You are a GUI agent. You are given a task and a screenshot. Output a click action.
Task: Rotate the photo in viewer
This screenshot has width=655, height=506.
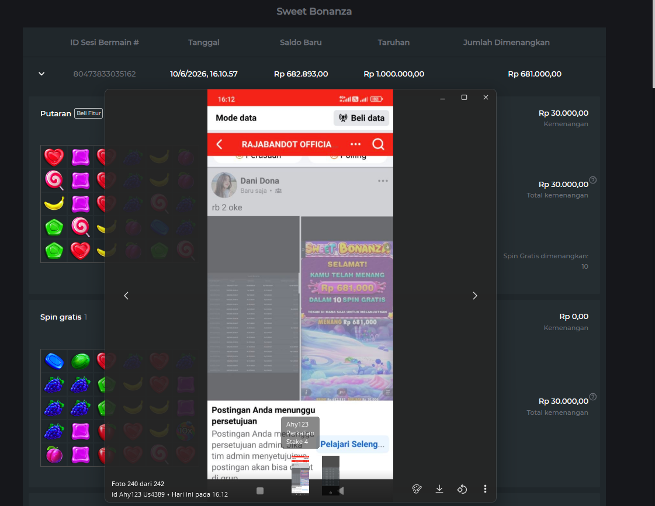462,489
